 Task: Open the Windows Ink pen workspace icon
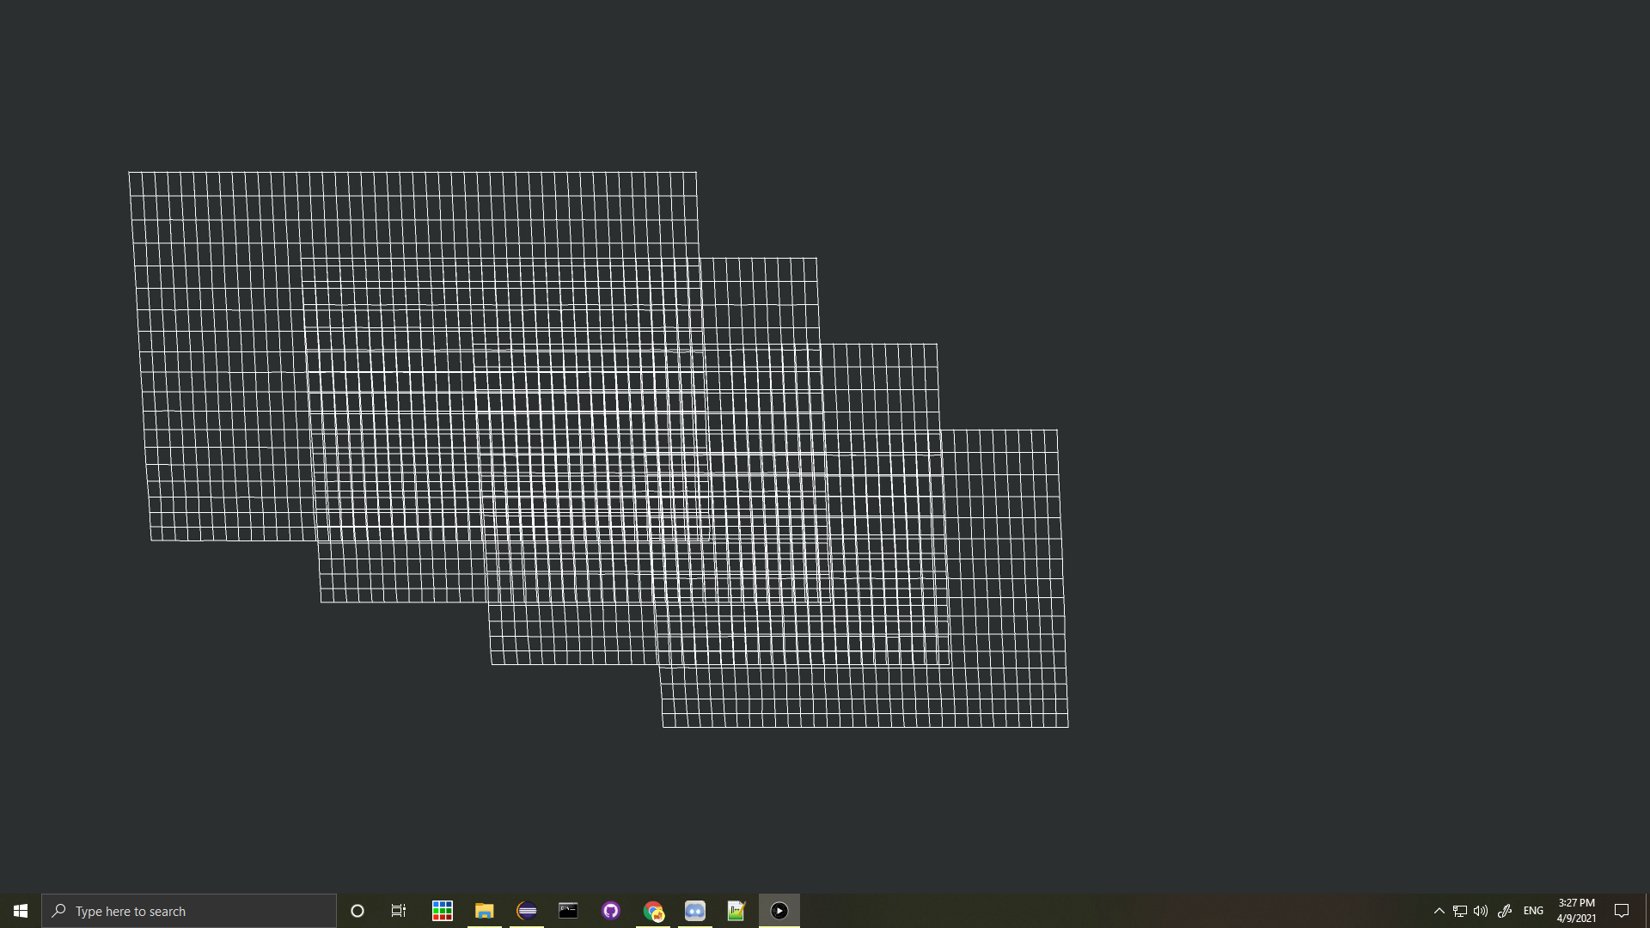[1505, 911]
